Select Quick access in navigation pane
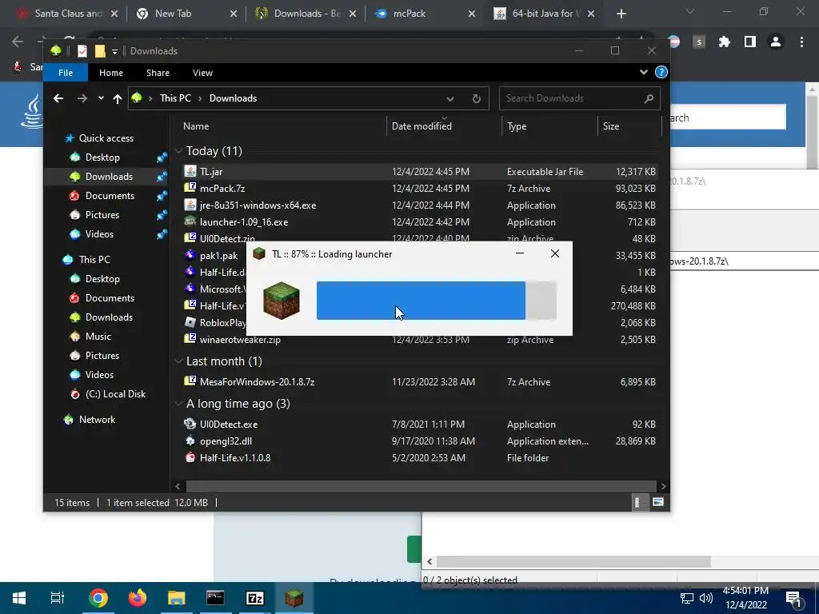 coord(106,138)
